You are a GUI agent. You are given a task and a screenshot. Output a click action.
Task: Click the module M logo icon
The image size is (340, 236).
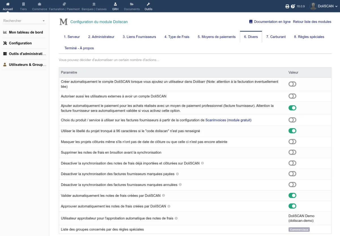pos(63,22)
